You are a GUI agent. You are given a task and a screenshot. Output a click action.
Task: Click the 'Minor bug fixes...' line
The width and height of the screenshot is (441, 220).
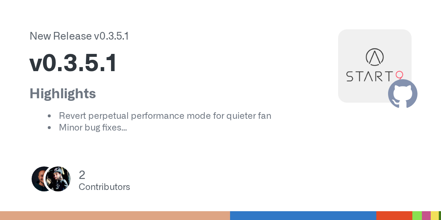(x=93, y=128)
